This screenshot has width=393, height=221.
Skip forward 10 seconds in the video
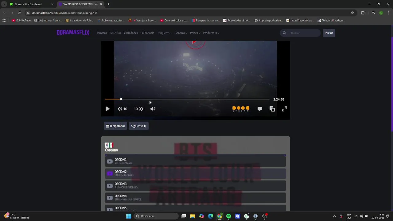[139, 109]
